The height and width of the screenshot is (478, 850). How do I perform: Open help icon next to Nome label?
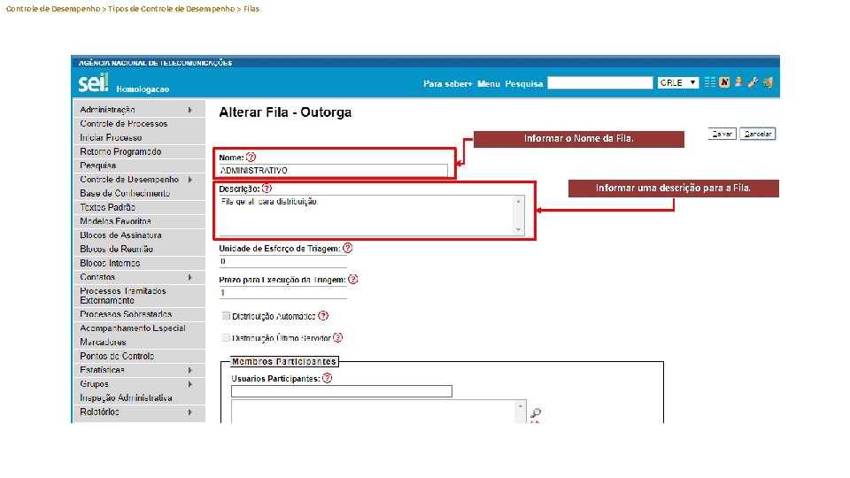251,158
